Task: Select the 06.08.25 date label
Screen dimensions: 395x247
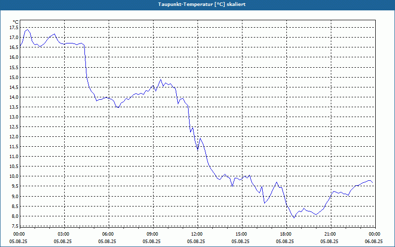Action: tap(374, 241)
